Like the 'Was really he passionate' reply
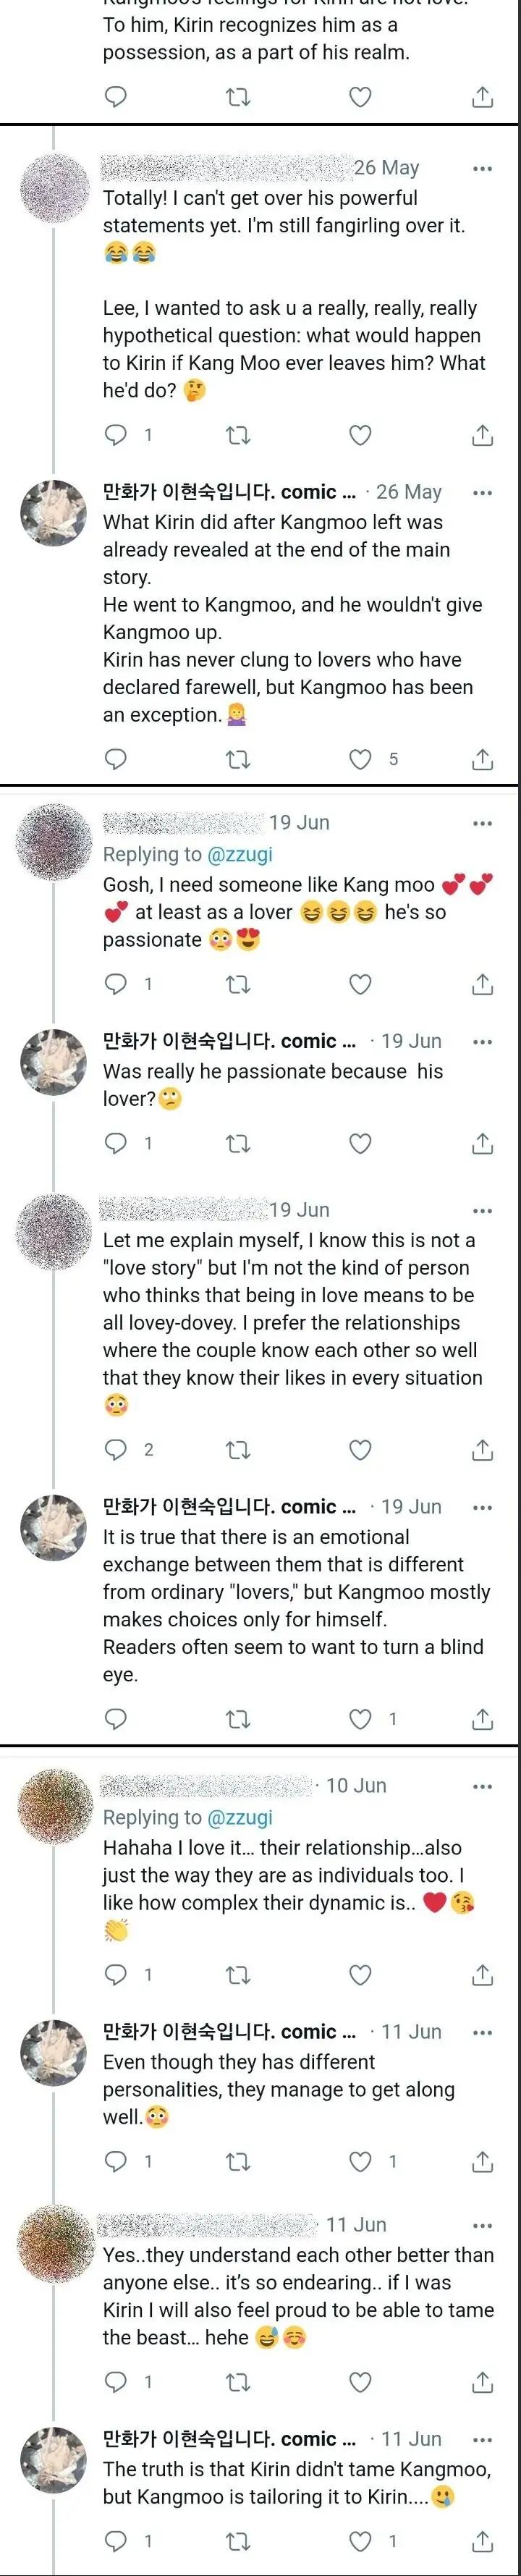The height and width of the screenshot is (2576, 521). tap(360, 1143)
